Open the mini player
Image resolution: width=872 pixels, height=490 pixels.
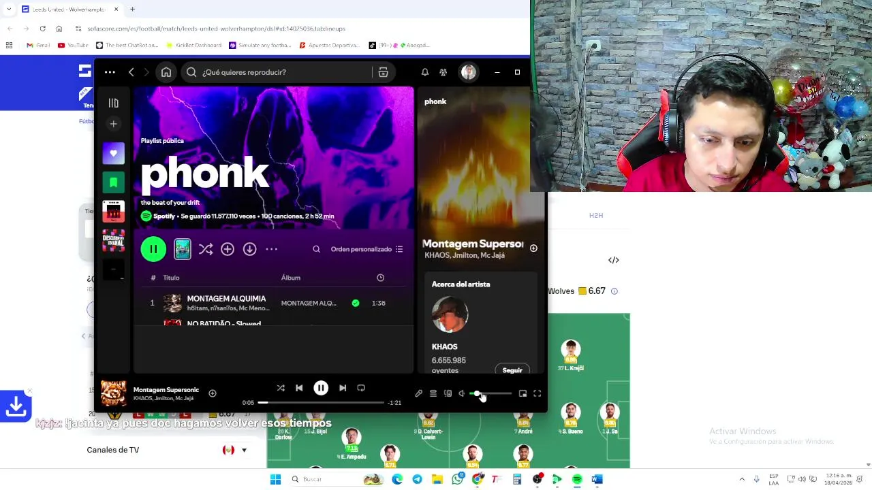pyautogui.click(x=523, y=393)
